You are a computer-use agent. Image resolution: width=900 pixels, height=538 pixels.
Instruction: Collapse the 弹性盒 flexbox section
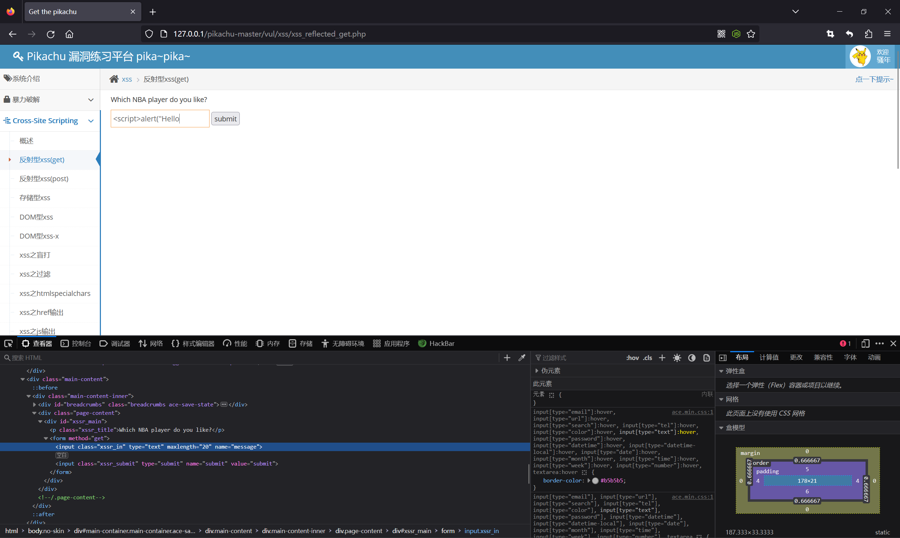click(721, 371)
